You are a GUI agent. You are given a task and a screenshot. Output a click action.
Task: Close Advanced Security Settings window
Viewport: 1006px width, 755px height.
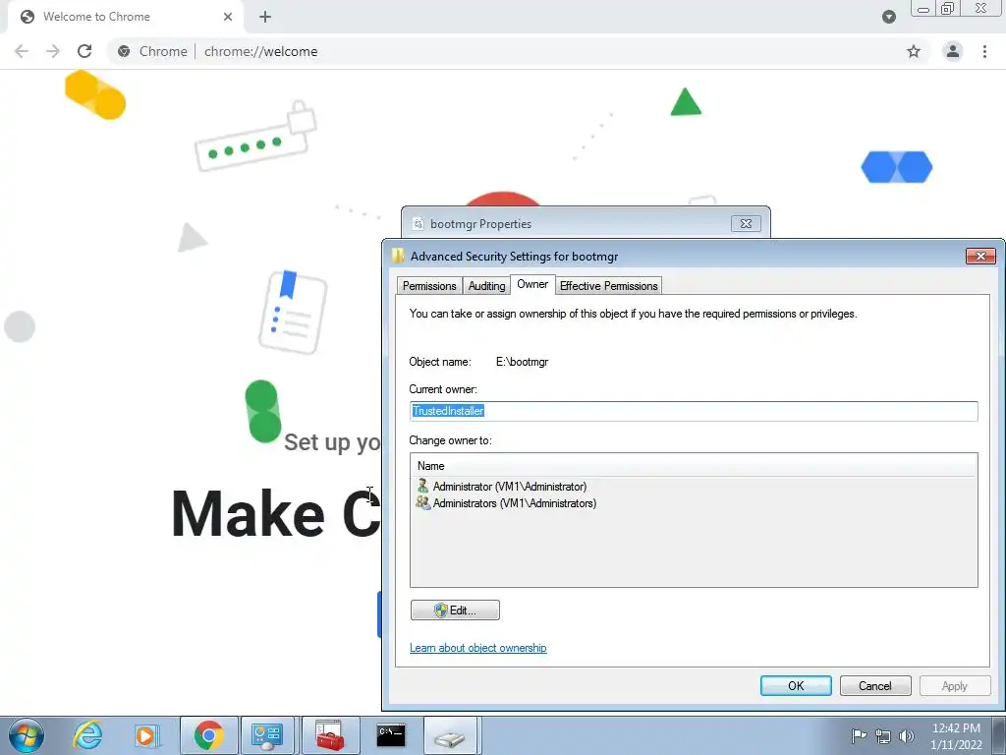pos(980,257)
